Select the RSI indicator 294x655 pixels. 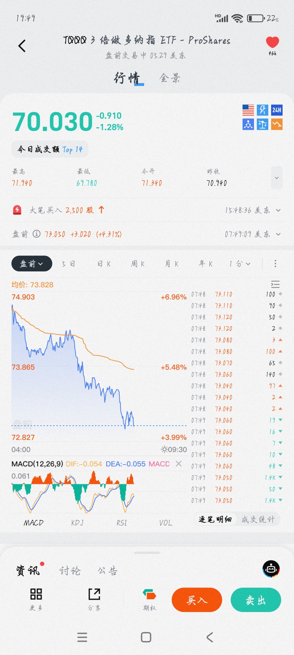(x=122, y=523)
